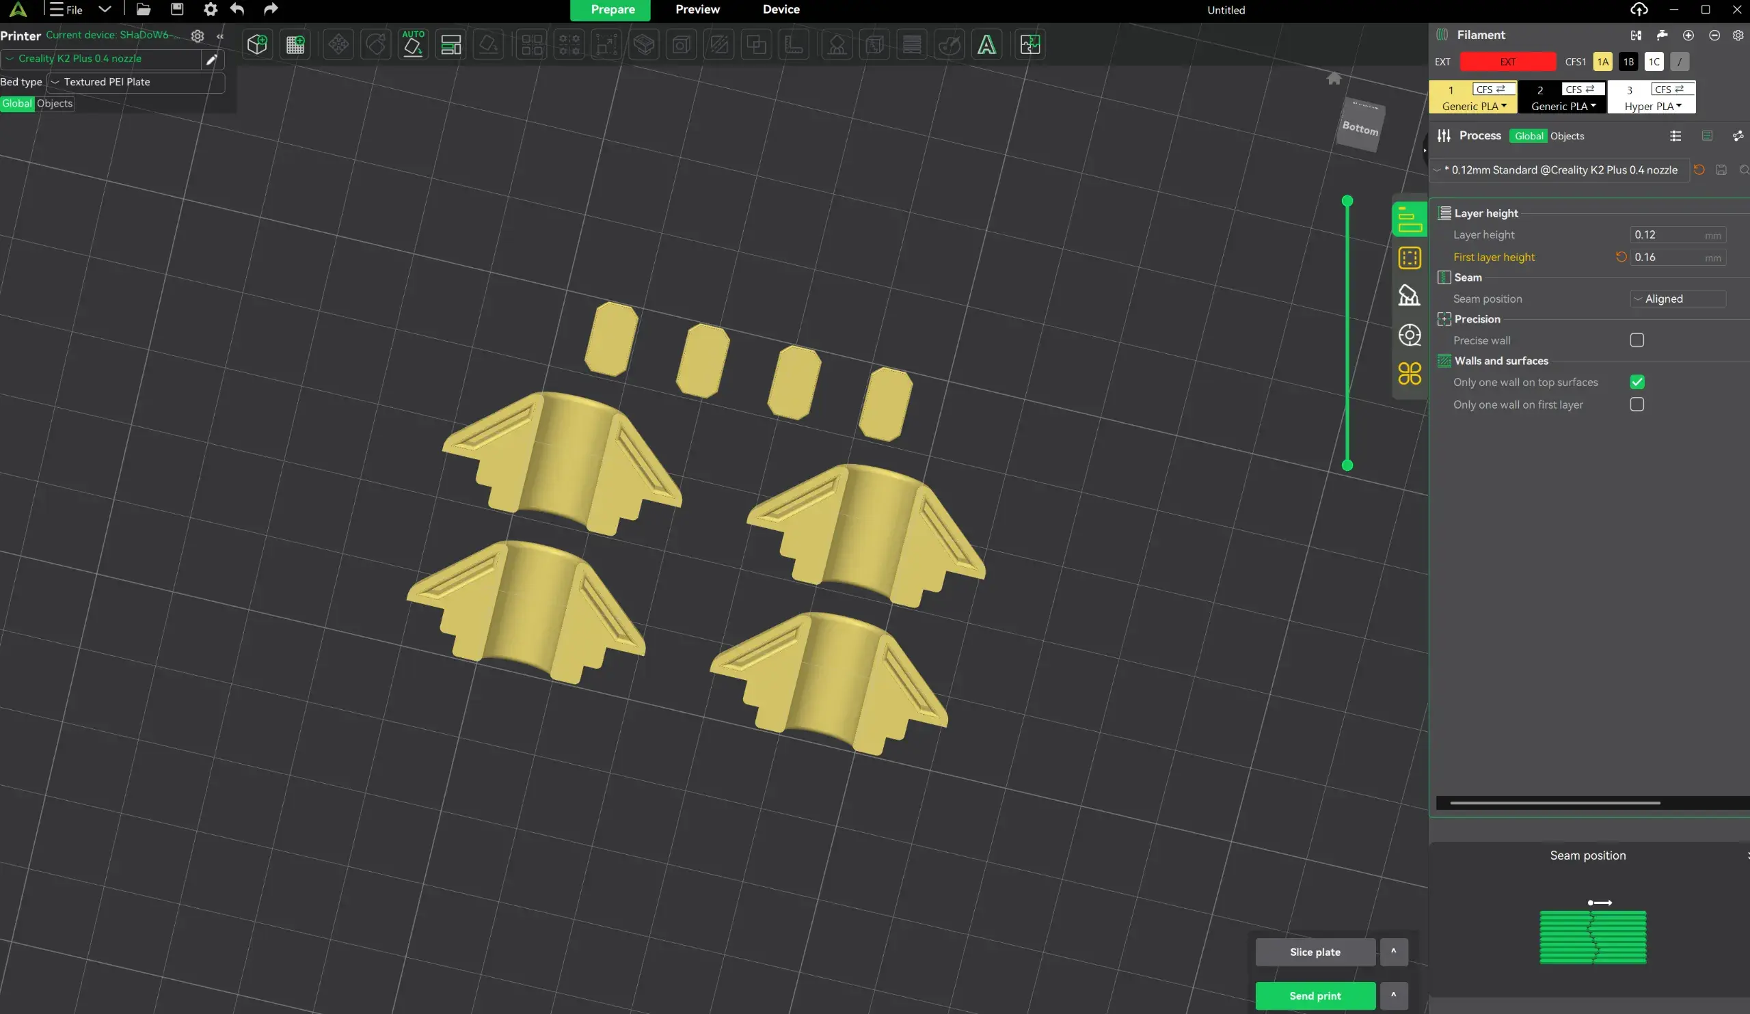Click the Send print button
Screen dimensions: 1750x1014
click(x=1315, y=996)
